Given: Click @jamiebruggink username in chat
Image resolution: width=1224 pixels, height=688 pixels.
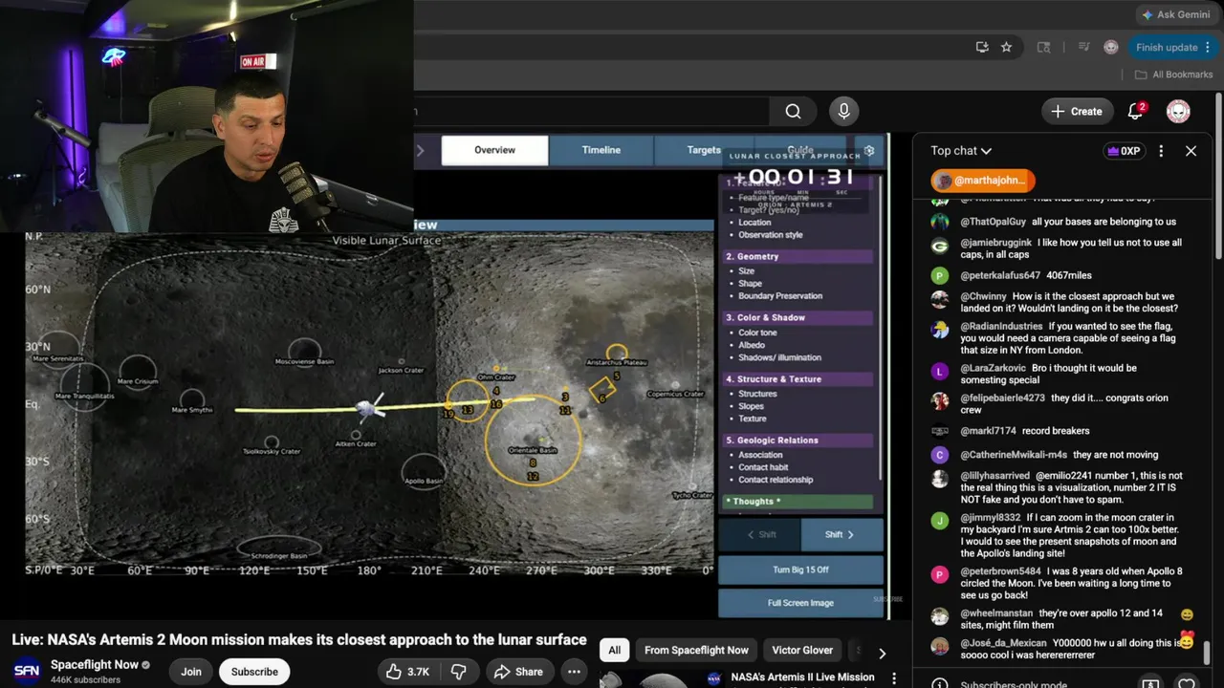Looking at the screenshot, I should [996, 243].
